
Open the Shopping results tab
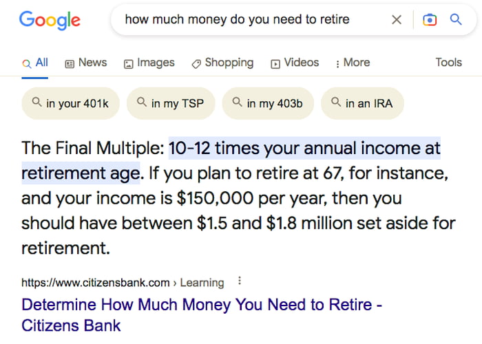click(x=222, y=63)
